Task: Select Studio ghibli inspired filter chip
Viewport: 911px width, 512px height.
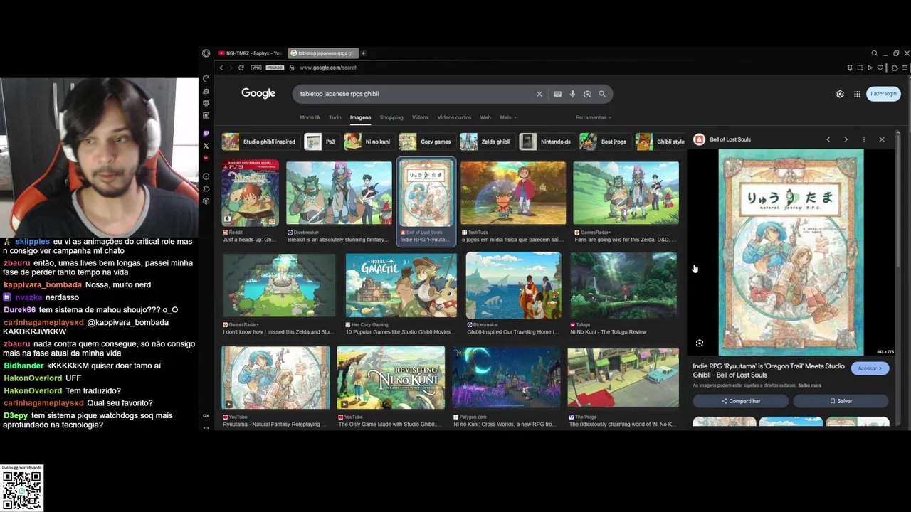Action: (x=260, y=142)
